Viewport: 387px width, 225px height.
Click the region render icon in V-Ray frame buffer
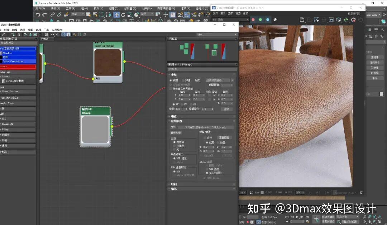(x=331, y=19)
